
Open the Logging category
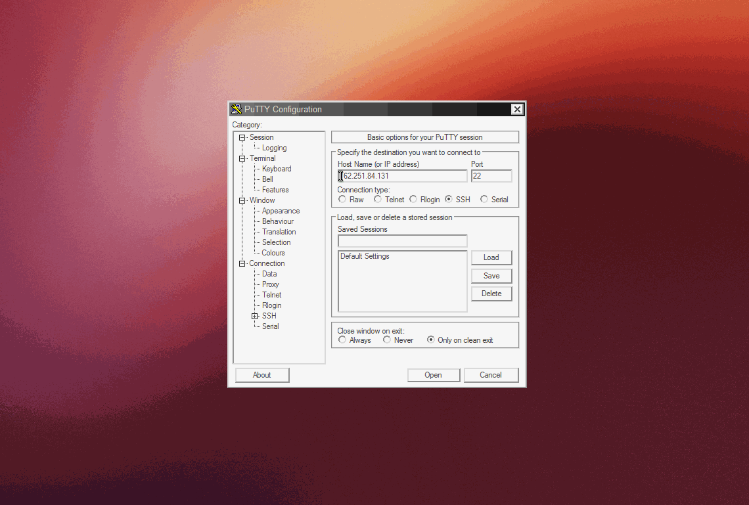pyautogui.click(x=274, y=148)
